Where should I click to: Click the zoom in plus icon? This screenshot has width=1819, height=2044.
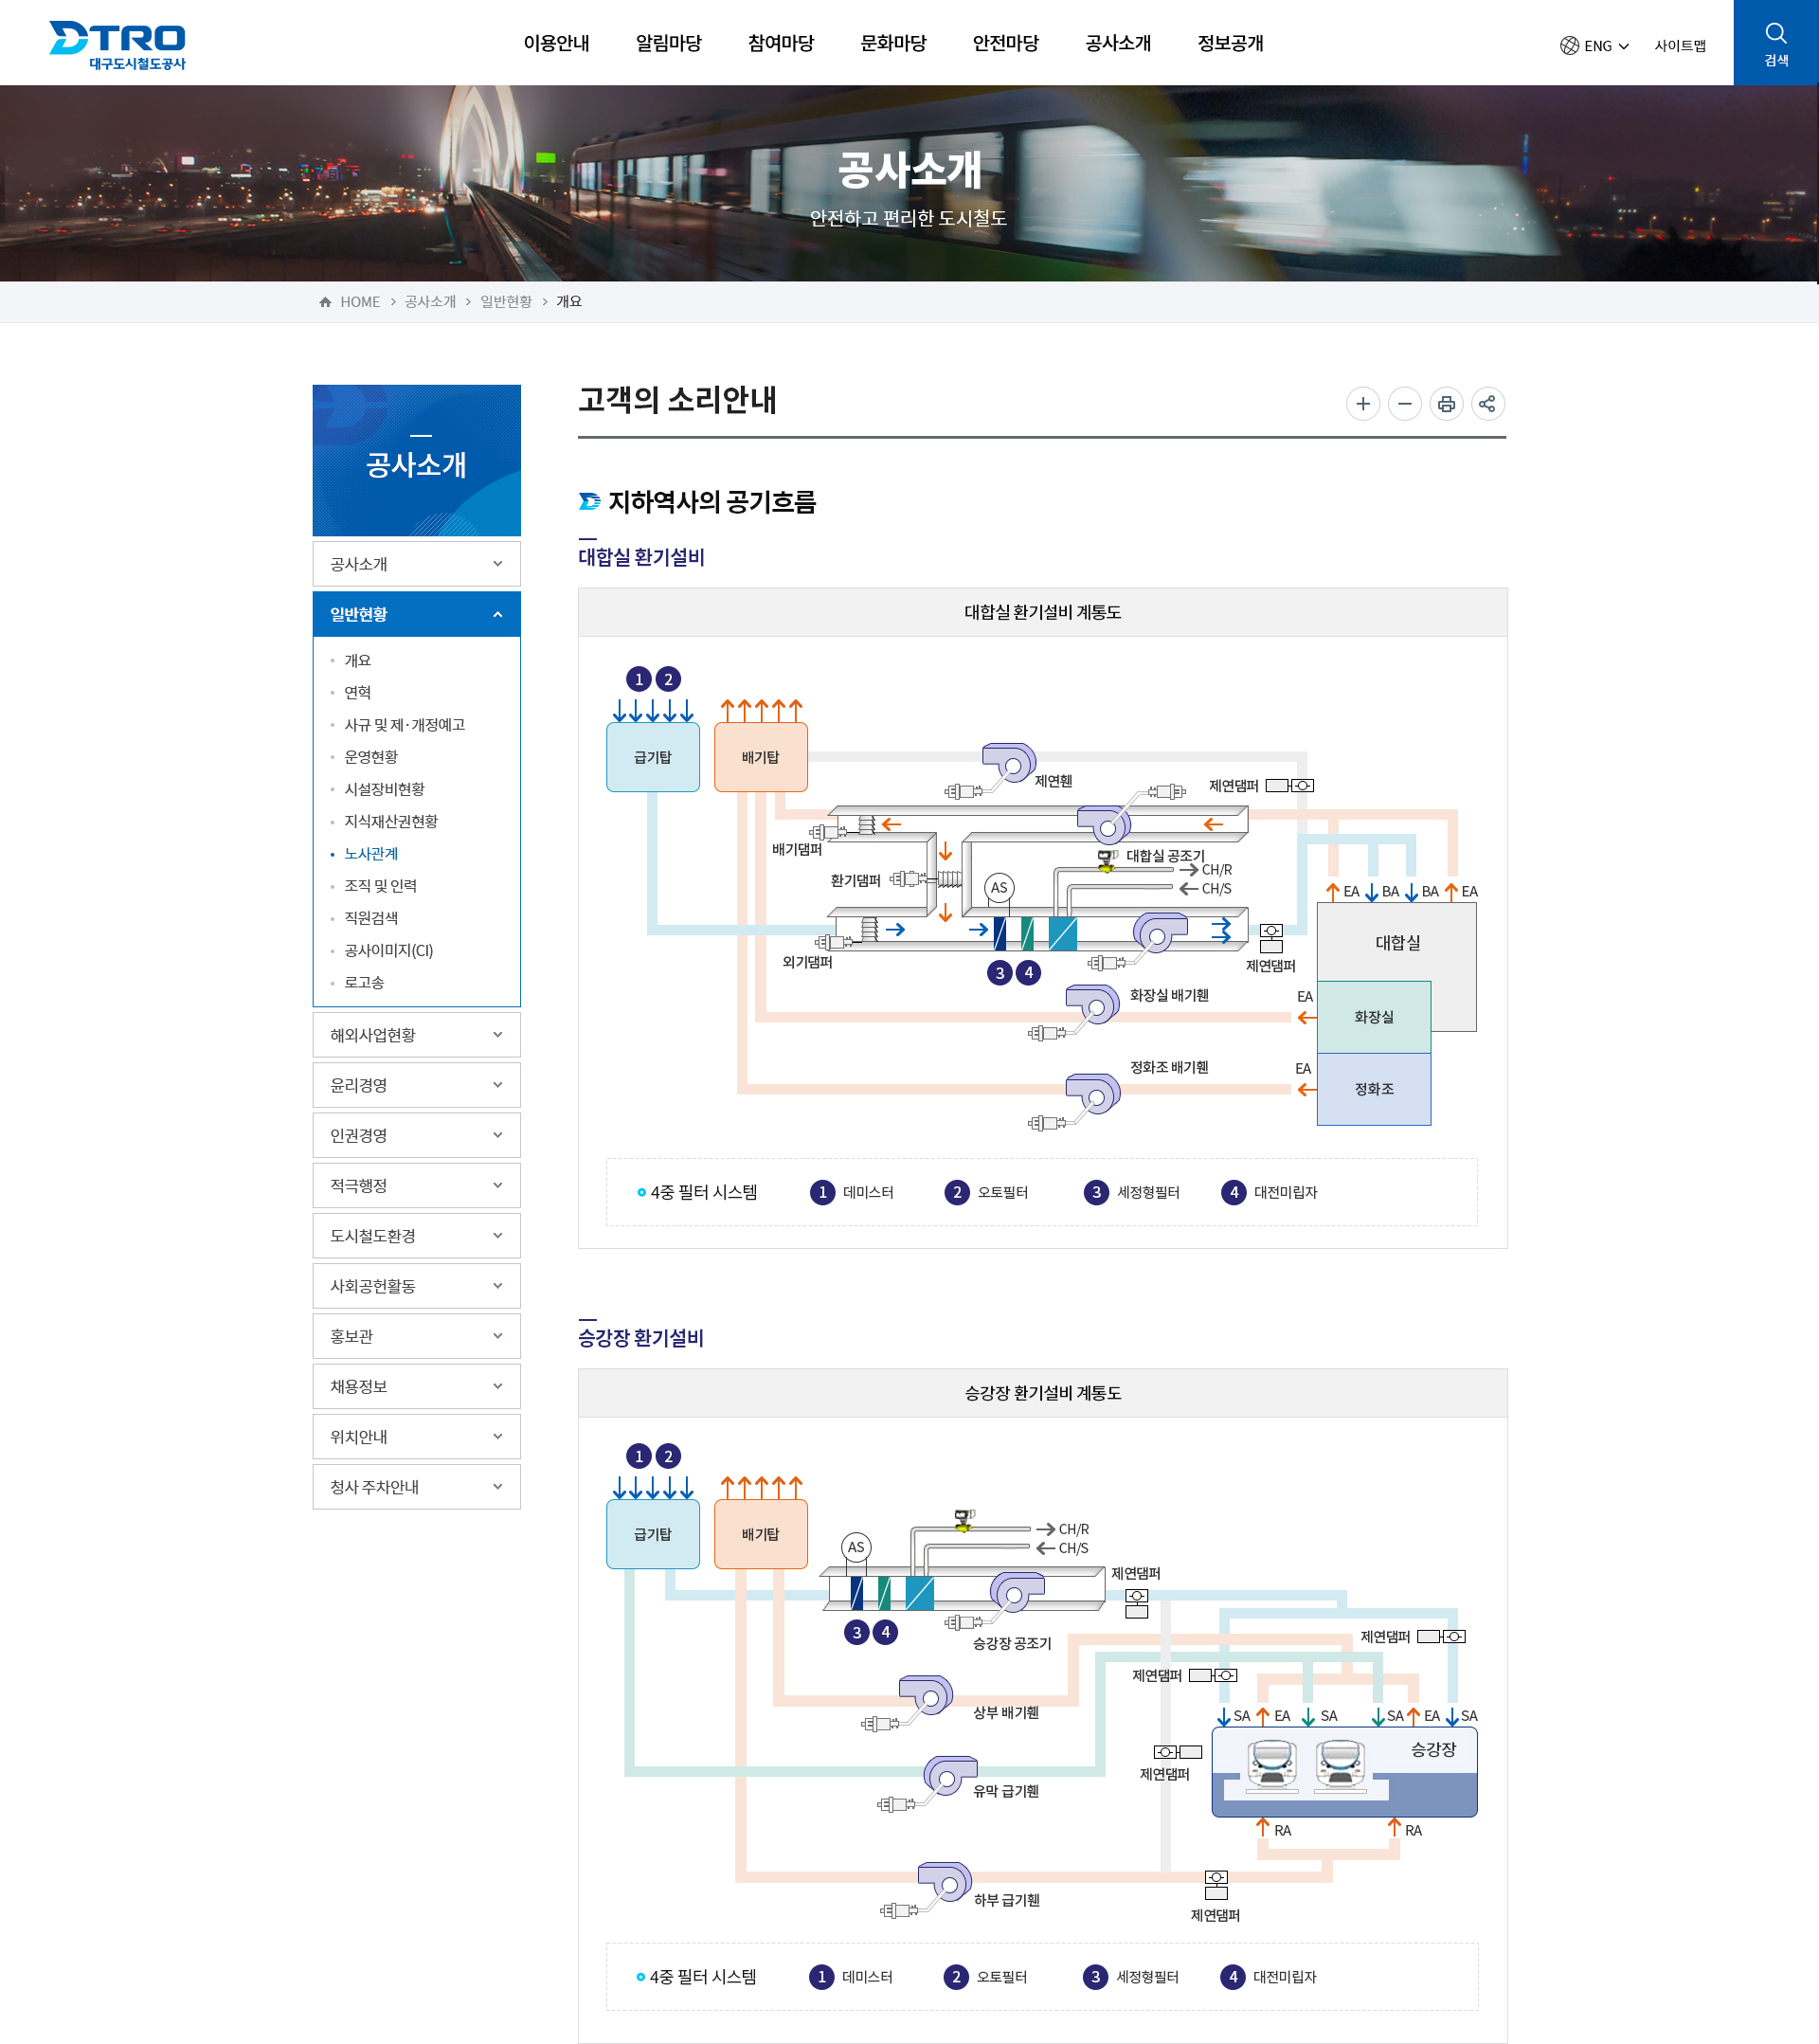(1362, 404)
